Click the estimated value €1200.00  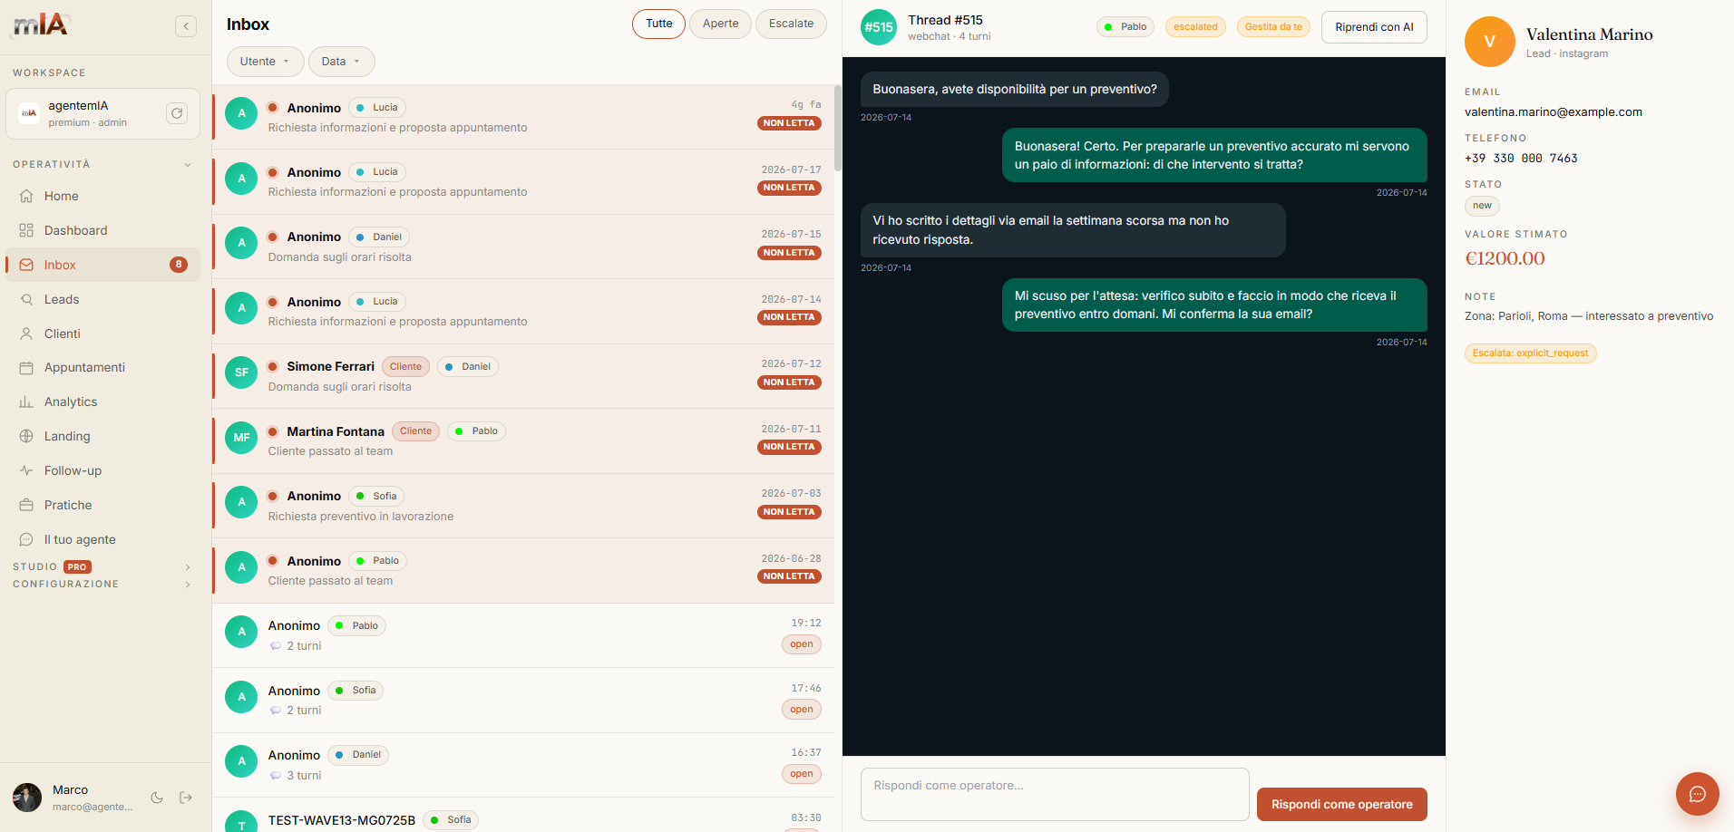tap(1505, 258)
